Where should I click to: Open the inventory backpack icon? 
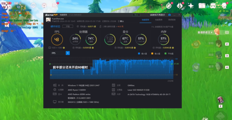(213, 6)
